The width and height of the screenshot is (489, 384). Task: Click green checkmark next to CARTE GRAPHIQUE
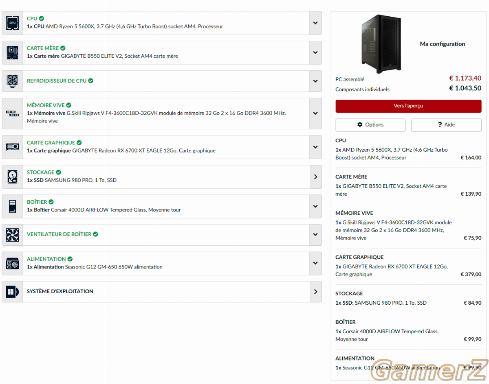coord(79,142)
